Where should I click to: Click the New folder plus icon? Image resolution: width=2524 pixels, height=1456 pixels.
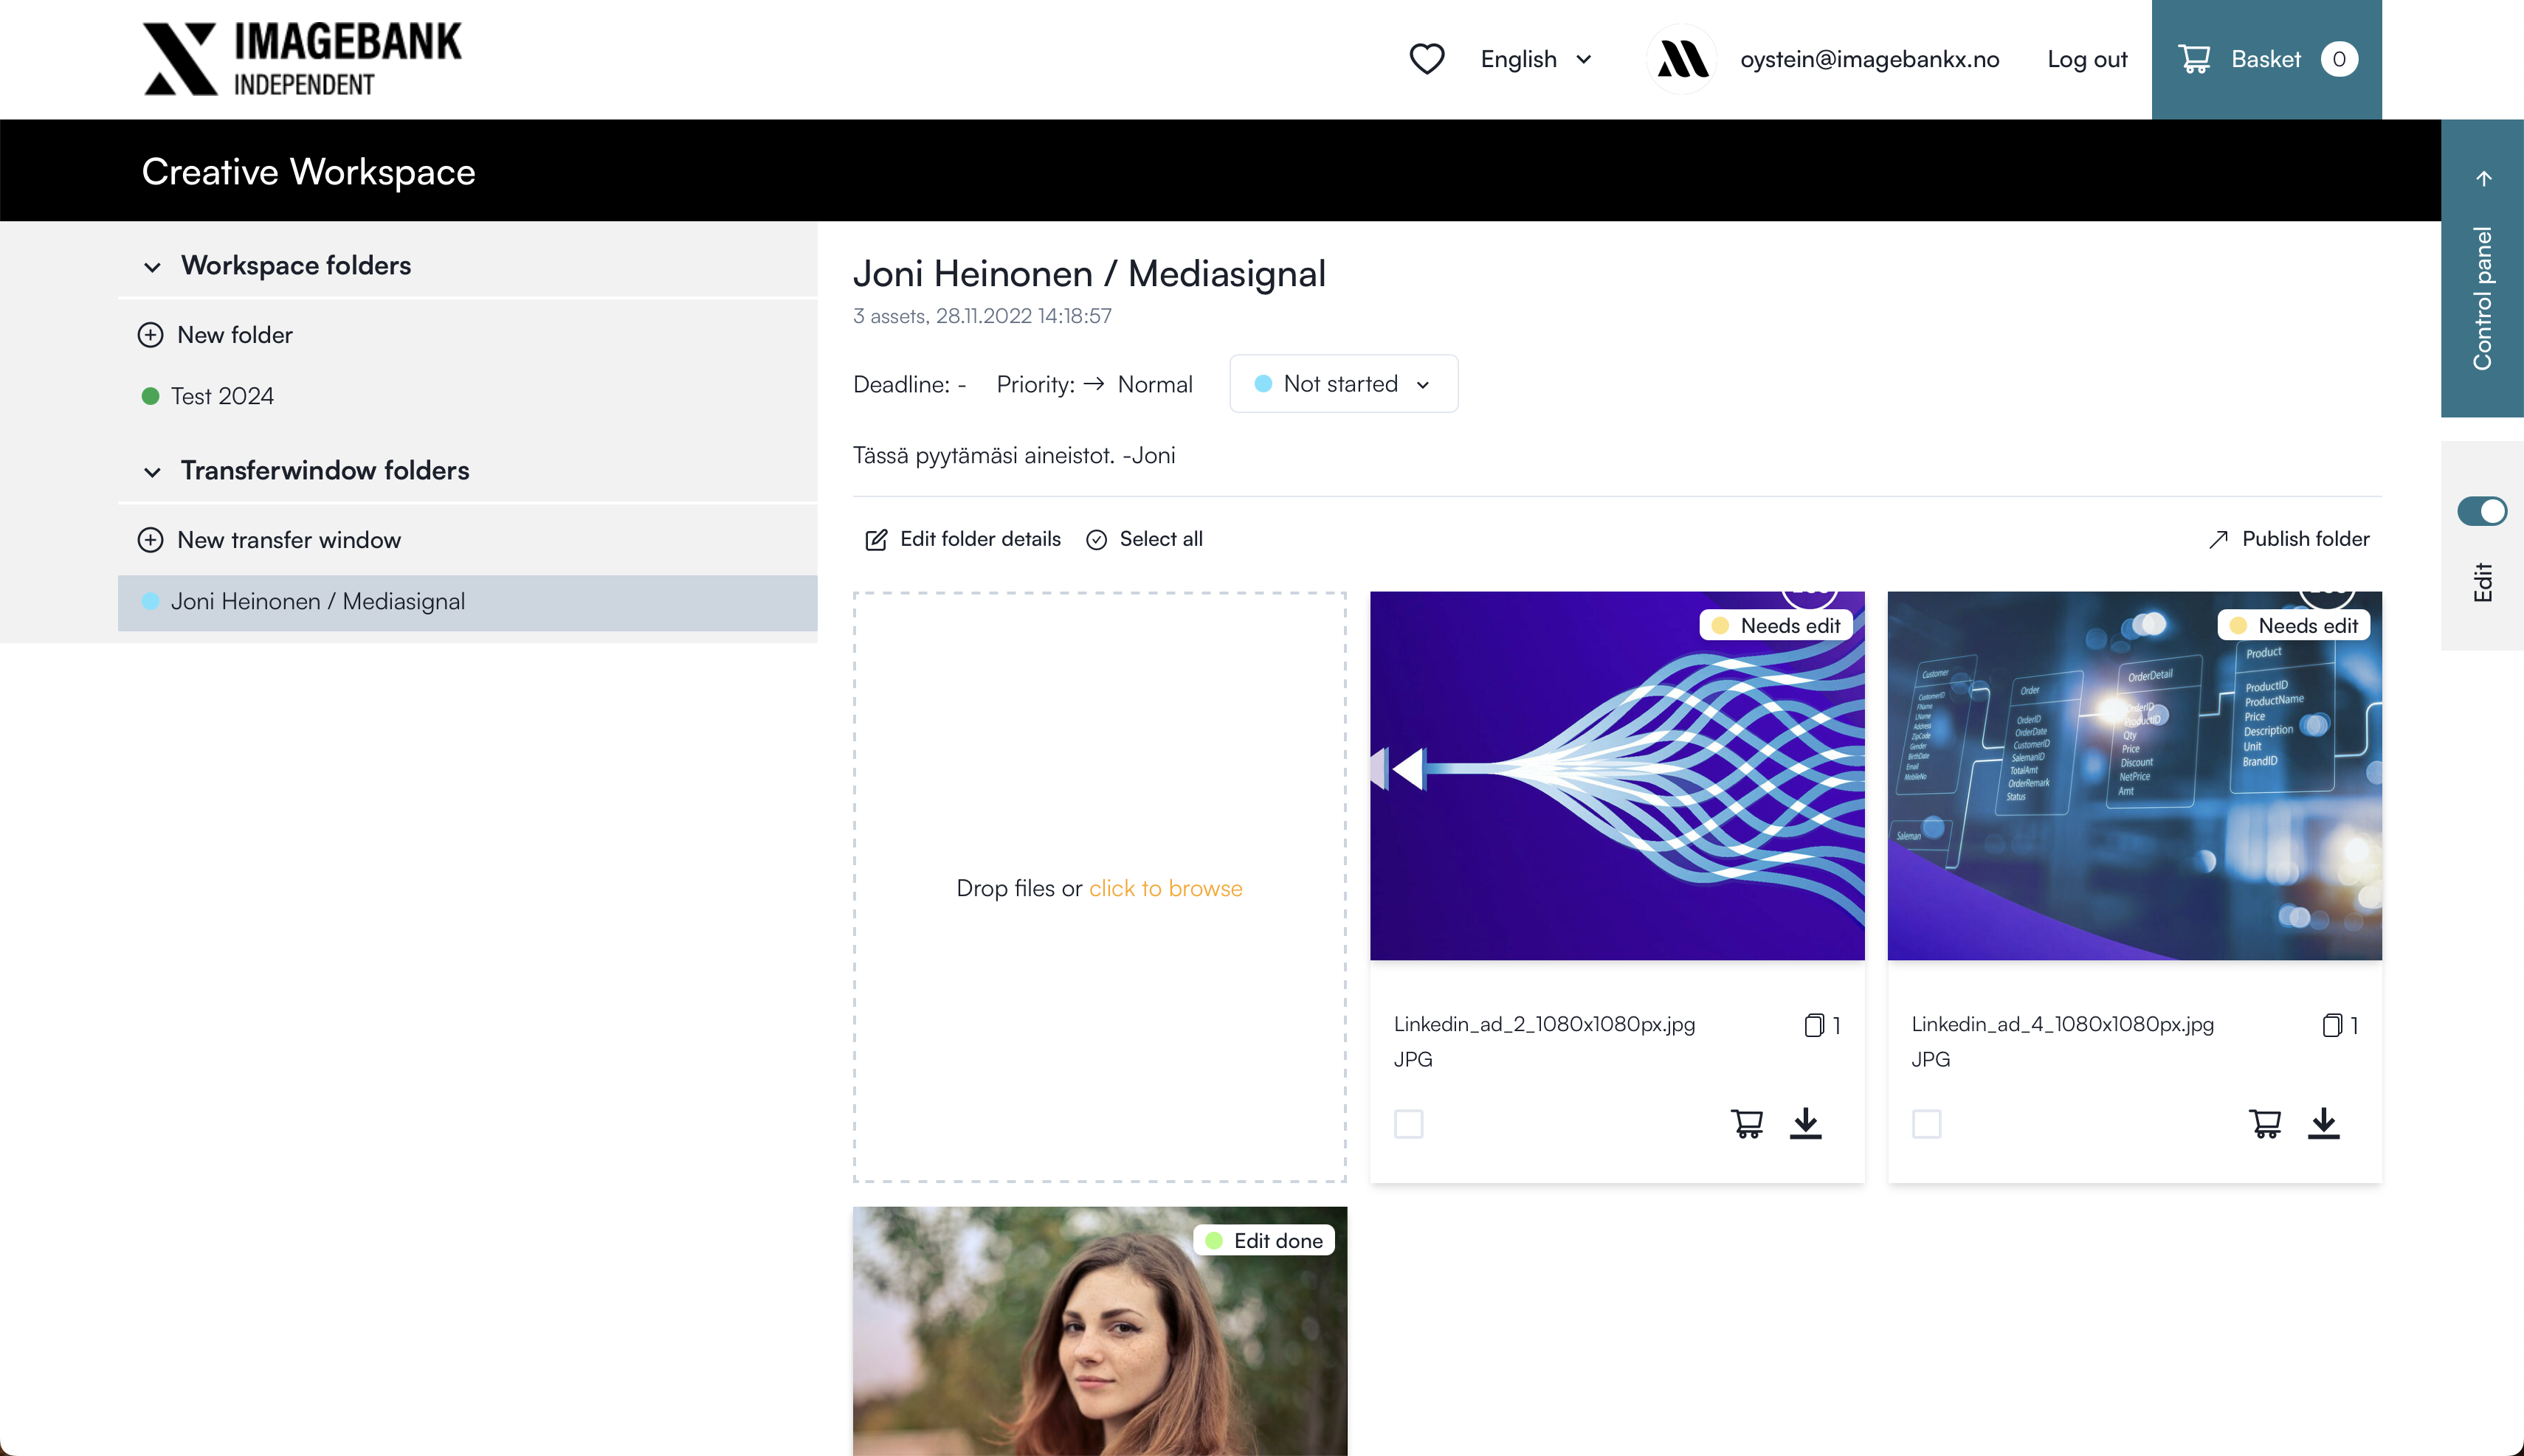click(x=150, y=335)
